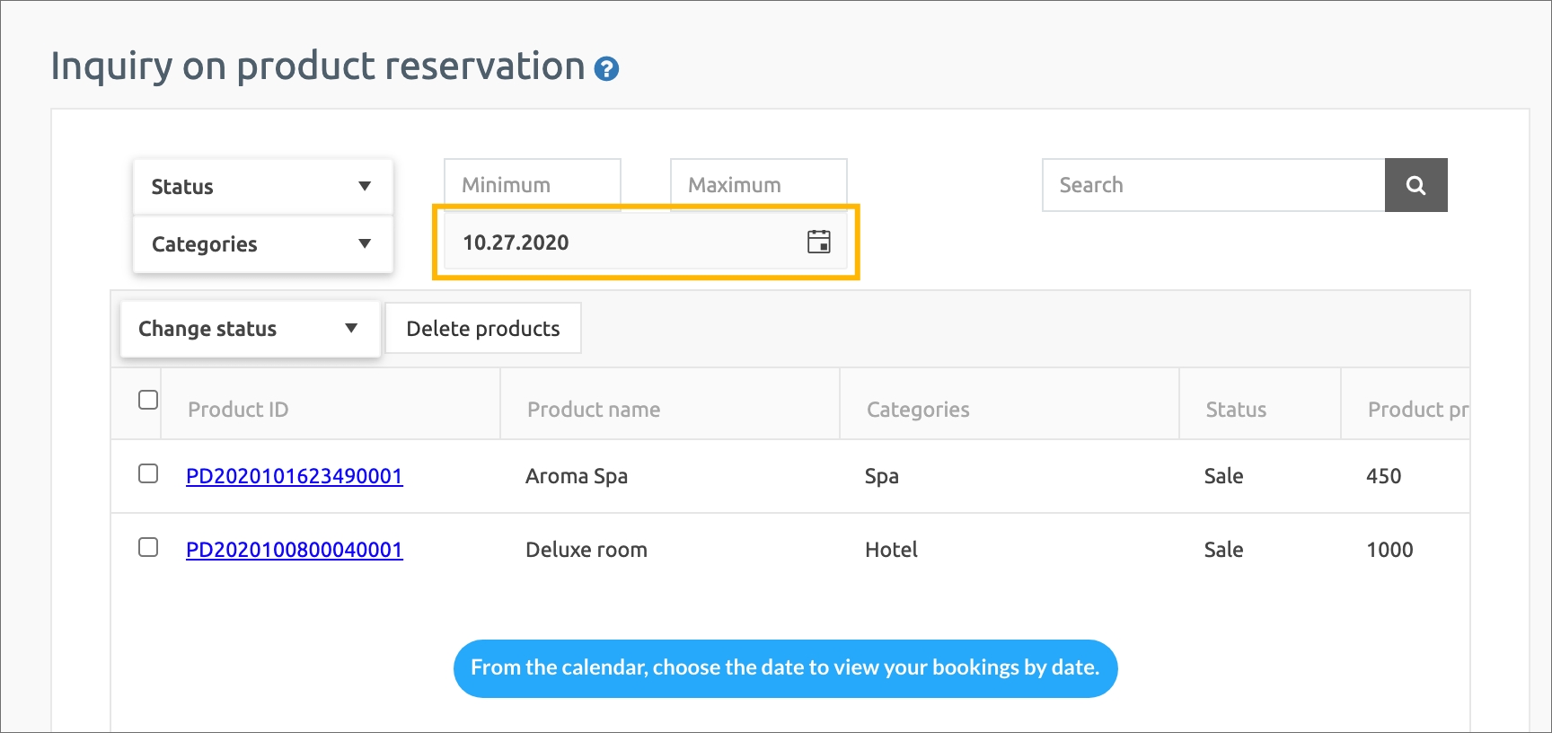Click the Minimum price input field
The width and height of the screenshot is (1552, 733).
tap(532, 184)
